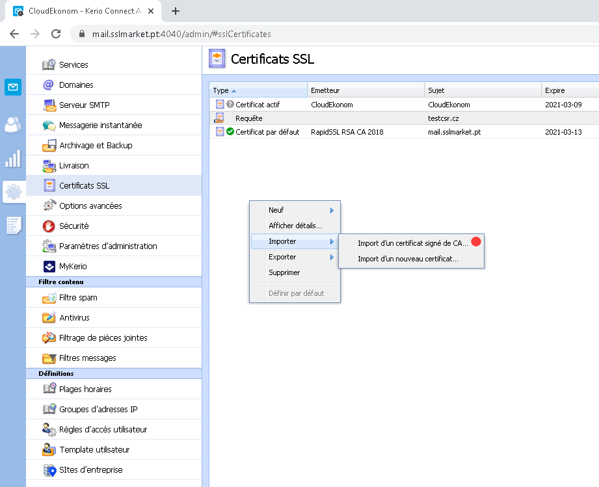Click the green check status icon
This screenshot has width=599, height=487.
coord(230,132)
